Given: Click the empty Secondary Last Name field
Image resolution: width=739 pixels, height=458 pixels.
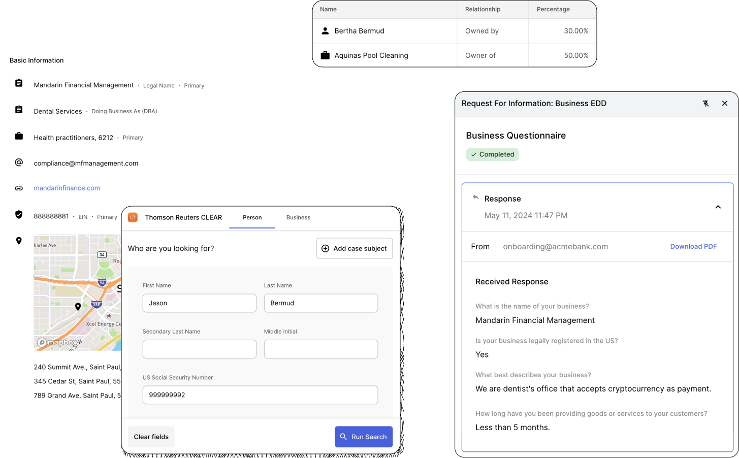Looking at the screenshot, I should (200, 349).
